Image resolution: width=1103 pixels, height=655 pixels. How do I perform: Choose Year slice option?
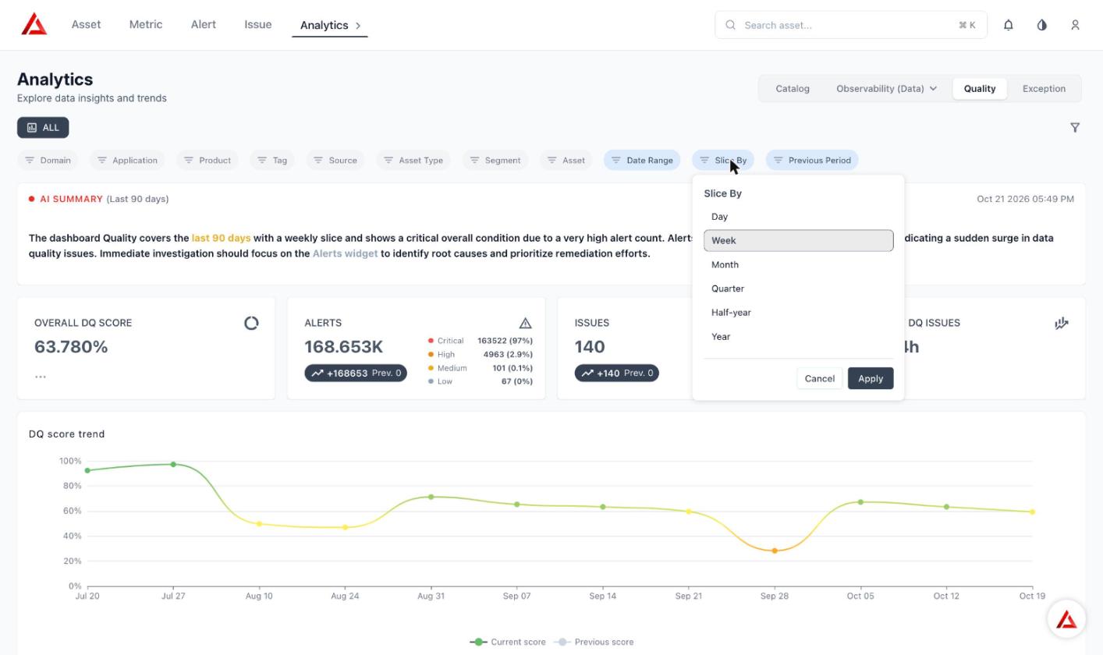[798, 337]
